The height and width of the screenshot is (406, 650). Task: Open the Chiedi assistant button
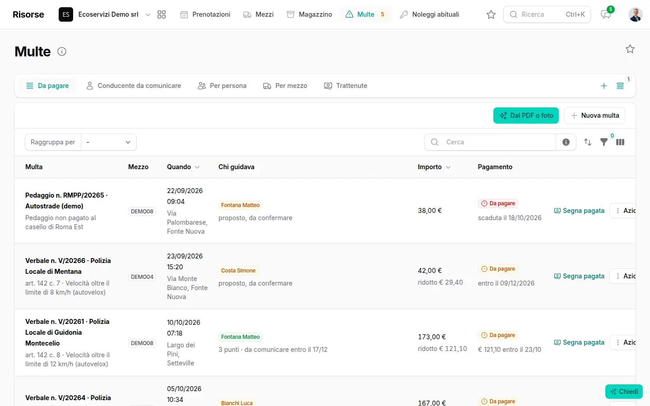[x=624, y=392]
